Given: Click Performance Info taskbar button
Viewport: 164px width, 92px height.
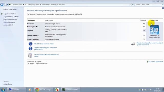Looking at the screenshot, I should point(71,90).
